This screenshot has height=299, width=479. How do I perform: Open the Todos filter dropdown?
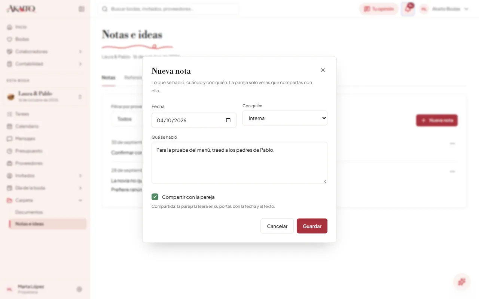coord(127,119)
